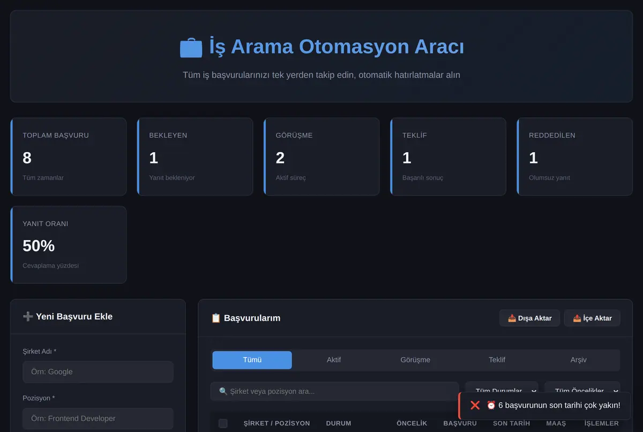Click the red X icon in notification toast
This screenshot has width=643, height=432.
475,405
